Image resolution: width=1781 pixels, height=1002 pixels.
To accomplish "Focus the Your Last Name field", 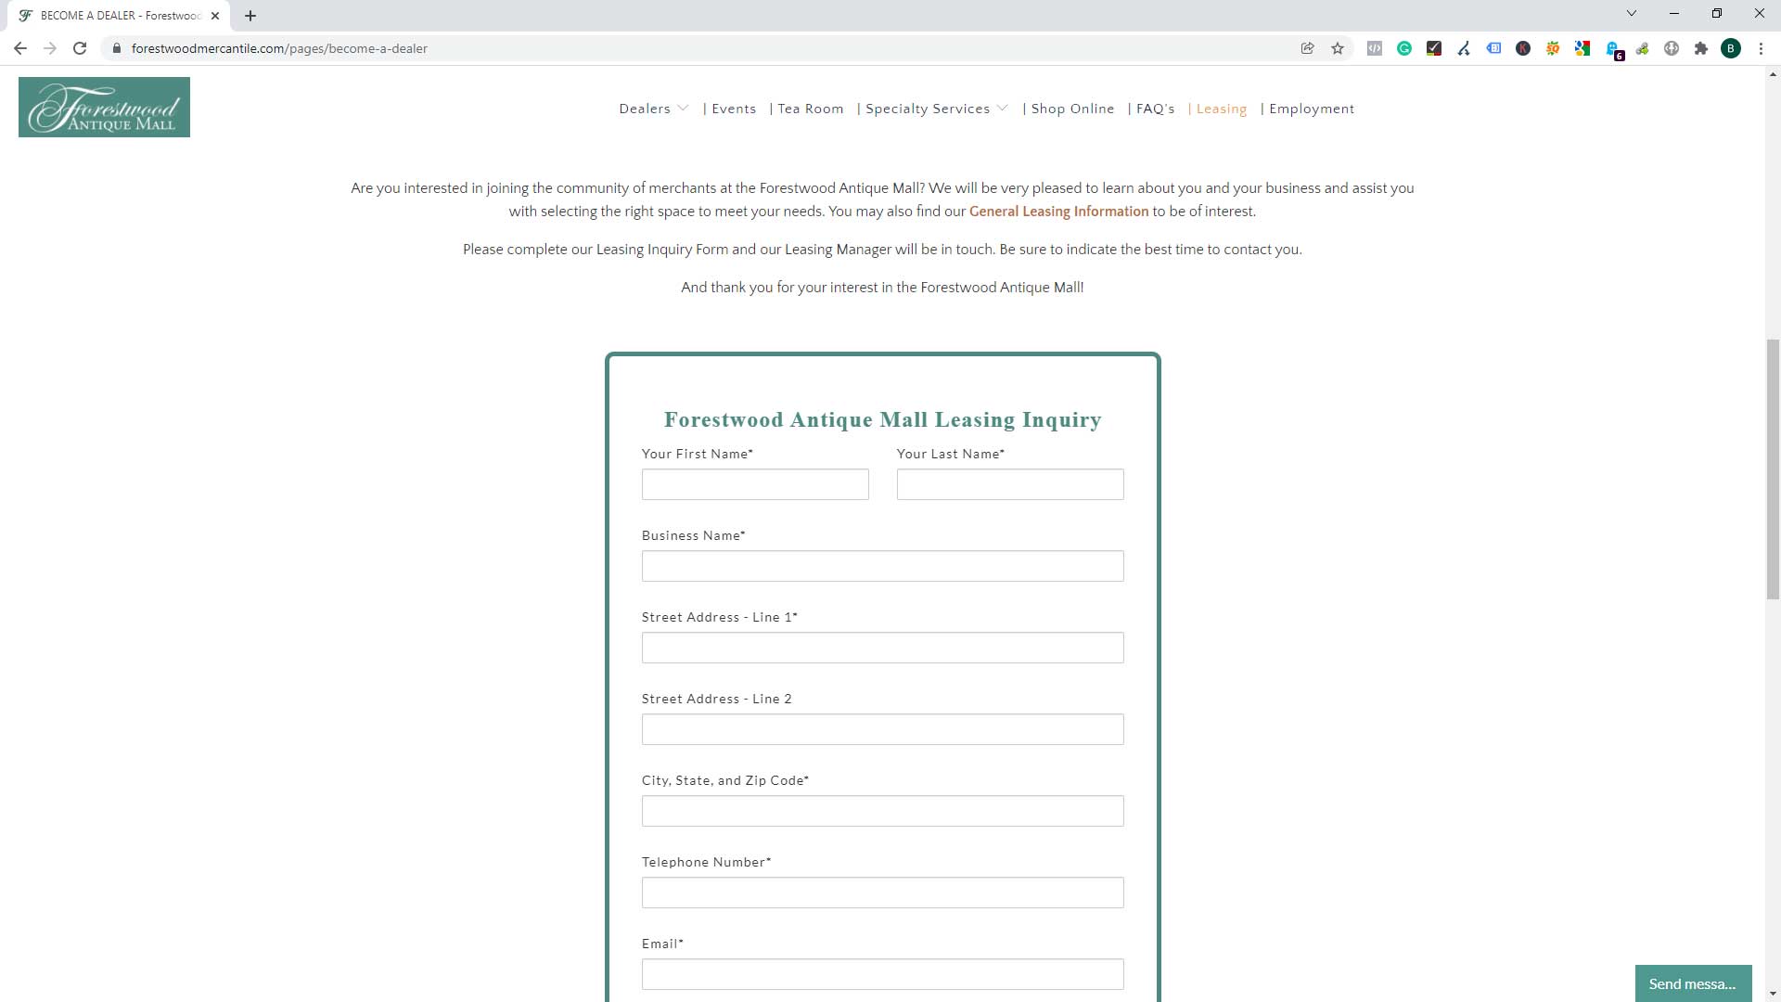I will [x=1010, y=484].
